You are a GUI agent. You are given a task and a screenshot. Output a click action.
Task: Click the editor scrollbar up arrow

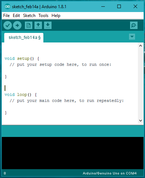click(140, 46)
